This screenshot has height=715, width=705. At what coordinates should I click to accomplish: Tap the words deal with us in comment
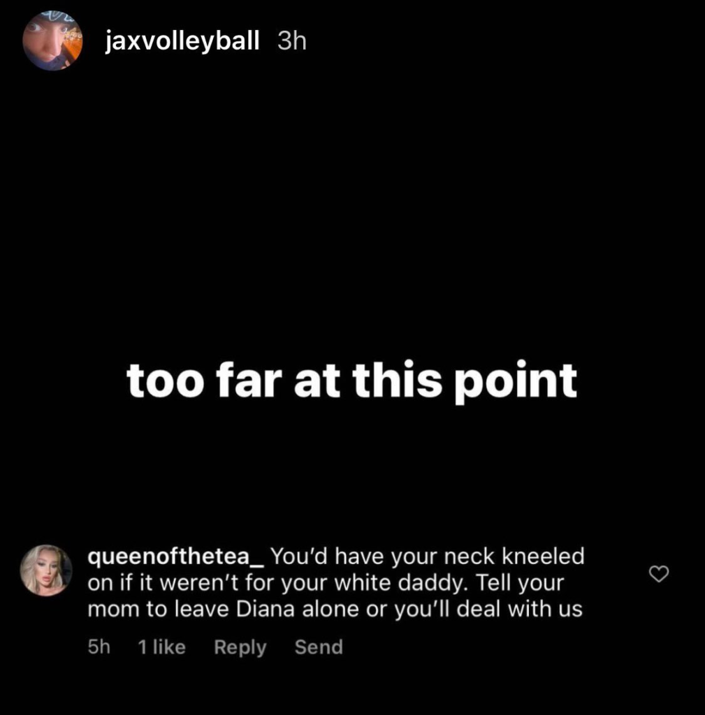tap(519, 609)
